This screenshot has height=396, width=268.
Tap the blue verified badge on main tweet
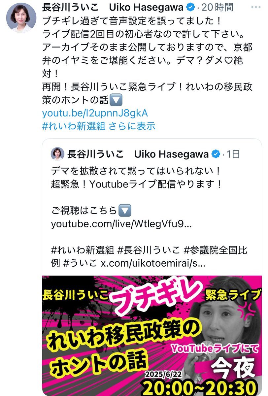click(190, 7)
